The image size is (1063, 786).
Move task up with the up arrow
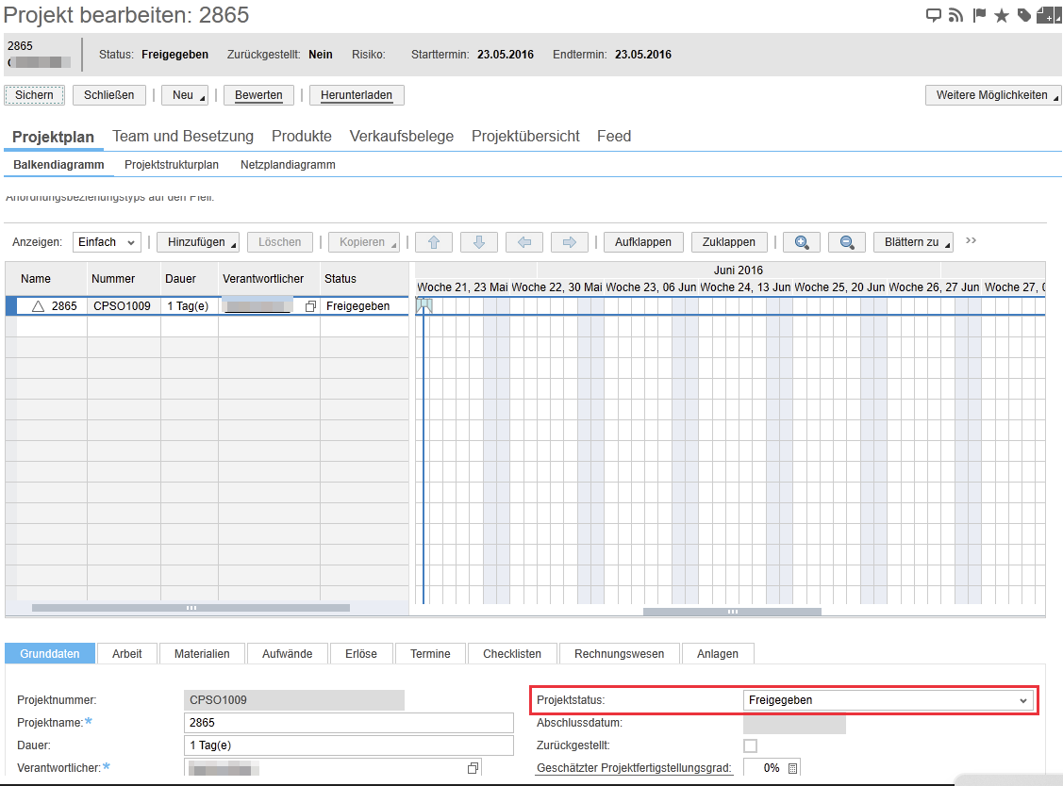click(x=434, y=242)
